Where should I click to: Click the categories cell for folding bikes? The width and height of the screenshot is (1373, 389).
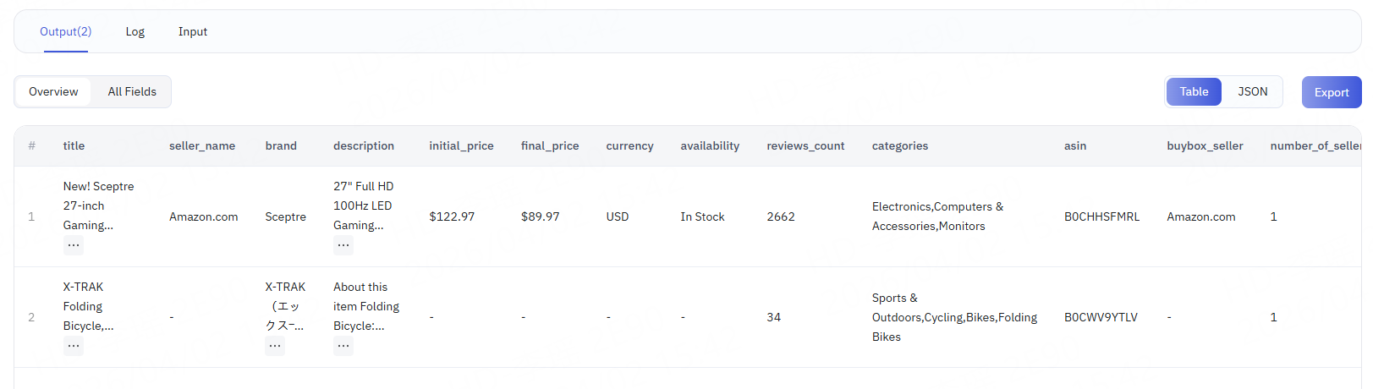coord(954,317)
